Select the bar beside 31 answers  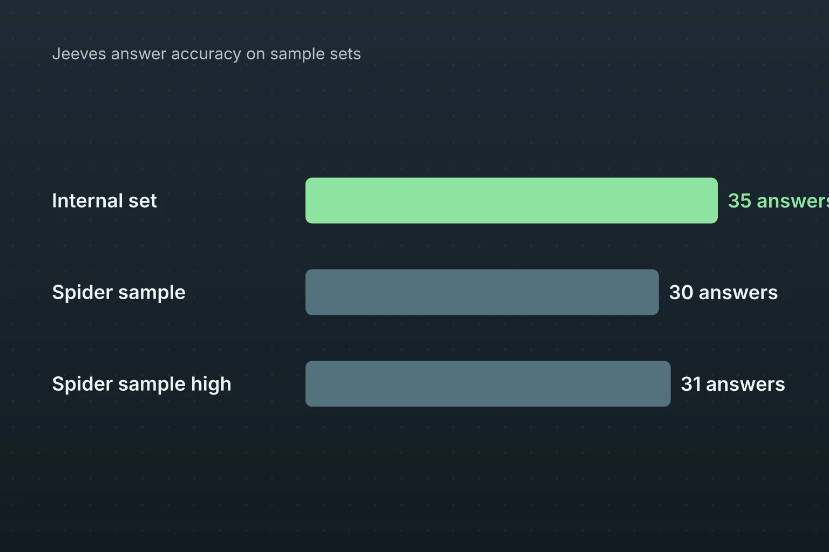[488, 384]
